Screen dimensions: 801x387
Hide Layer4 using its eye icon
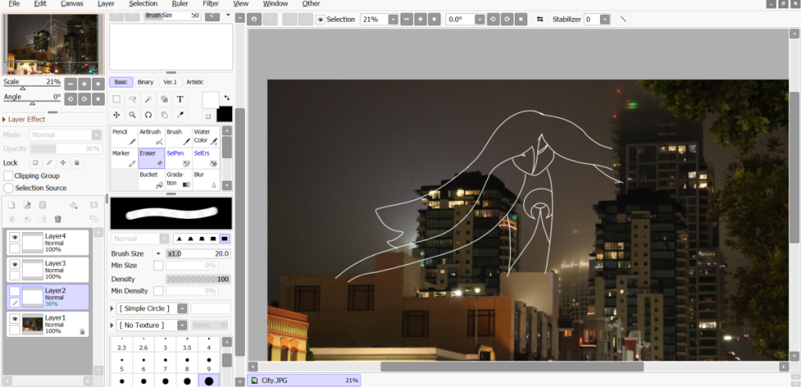pos(14,237)
